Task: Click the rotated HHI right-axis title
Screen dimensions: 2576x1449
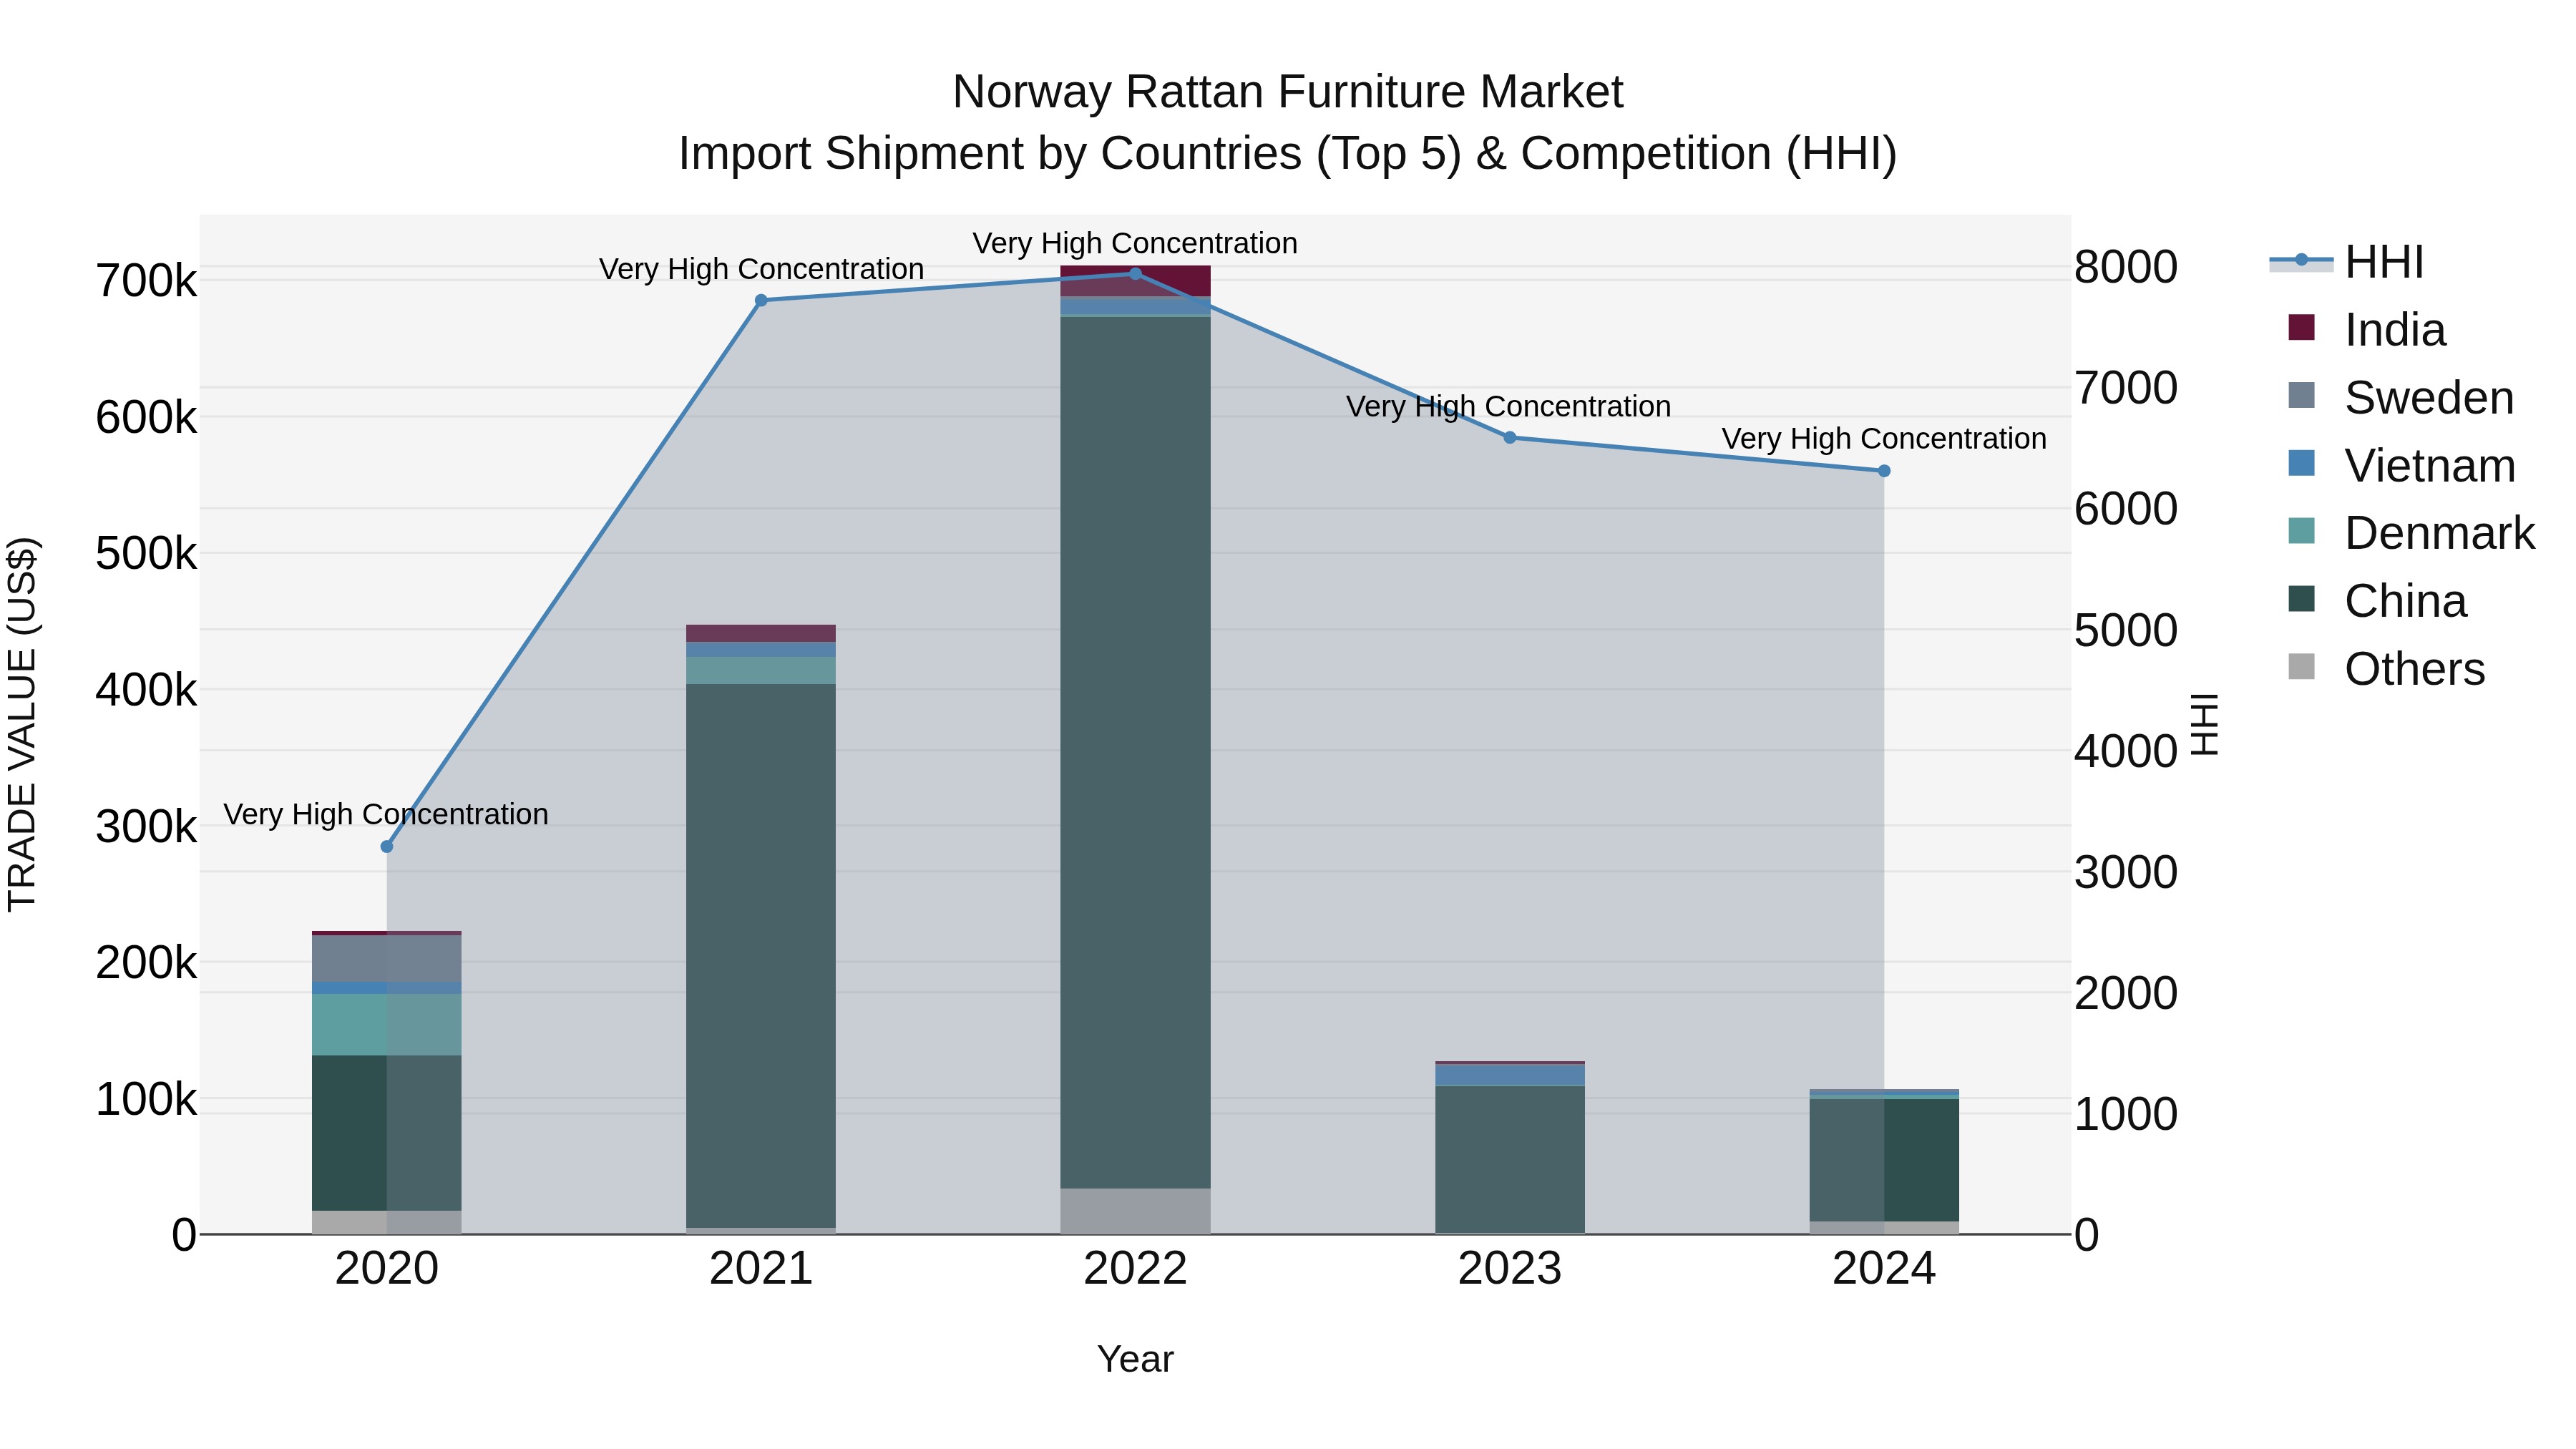Action: [x=2204, y=724]
